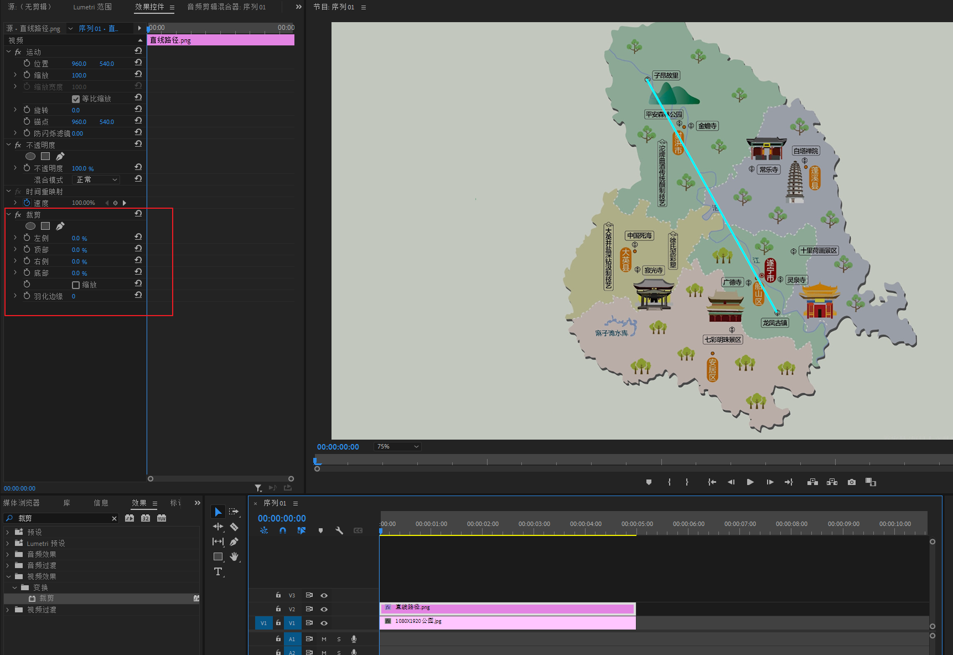Image resolution: width=953 pixels, height=655 pixels.
Task: Open timeline display settings wrench
Action: pos(339,530)
